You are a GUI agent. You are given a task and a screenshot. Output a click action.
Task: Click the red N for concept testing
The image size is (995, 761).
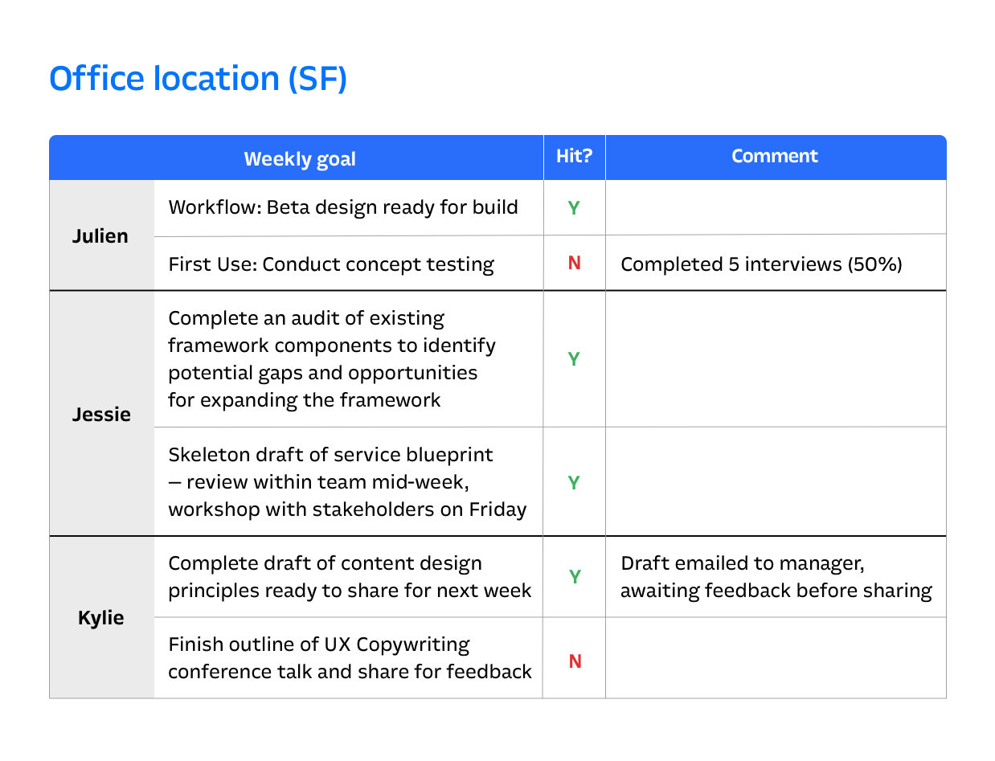pos(574,263)
